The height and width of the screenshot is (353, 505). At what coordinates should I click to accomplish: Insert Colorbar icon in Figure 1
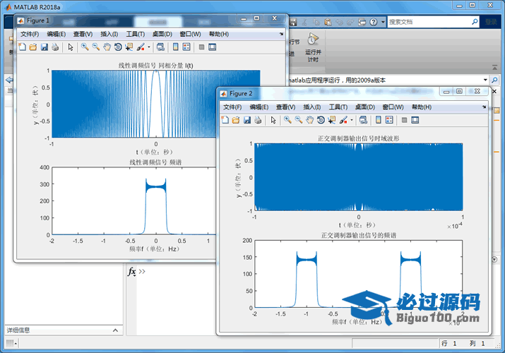[x=176, y=47]
